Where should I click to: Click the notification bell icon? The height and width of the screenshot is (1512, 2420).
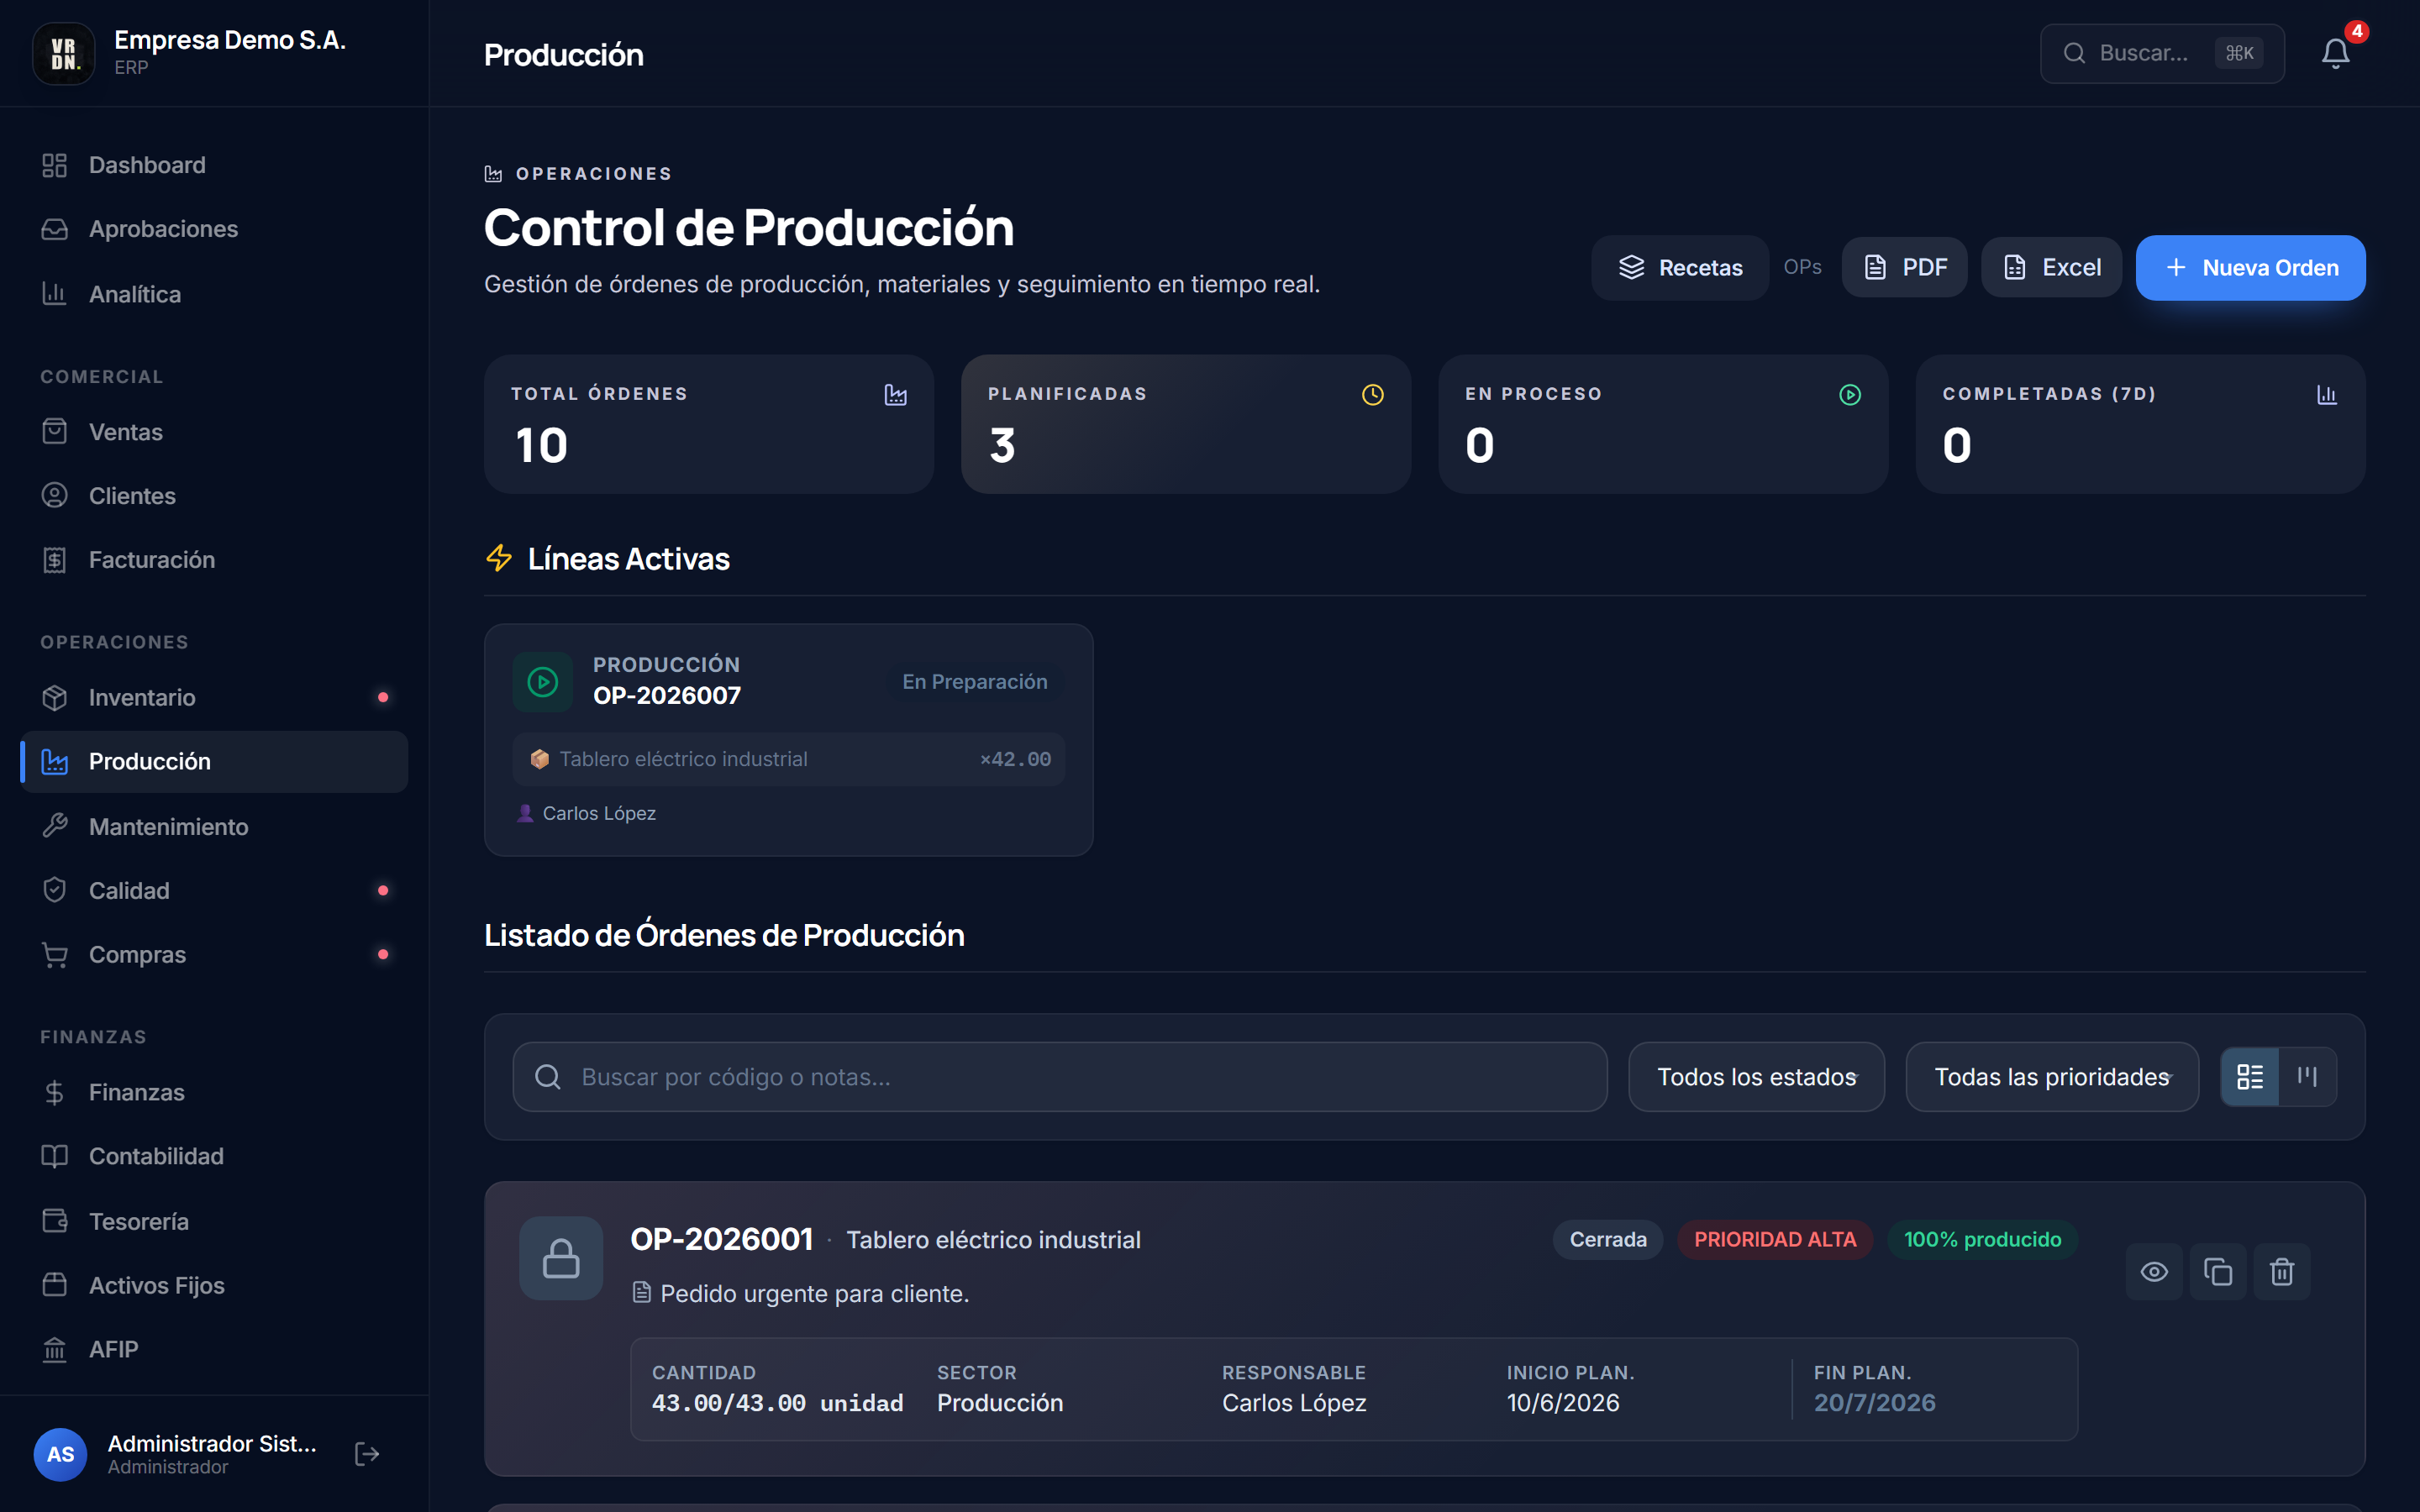[2335, 53]
